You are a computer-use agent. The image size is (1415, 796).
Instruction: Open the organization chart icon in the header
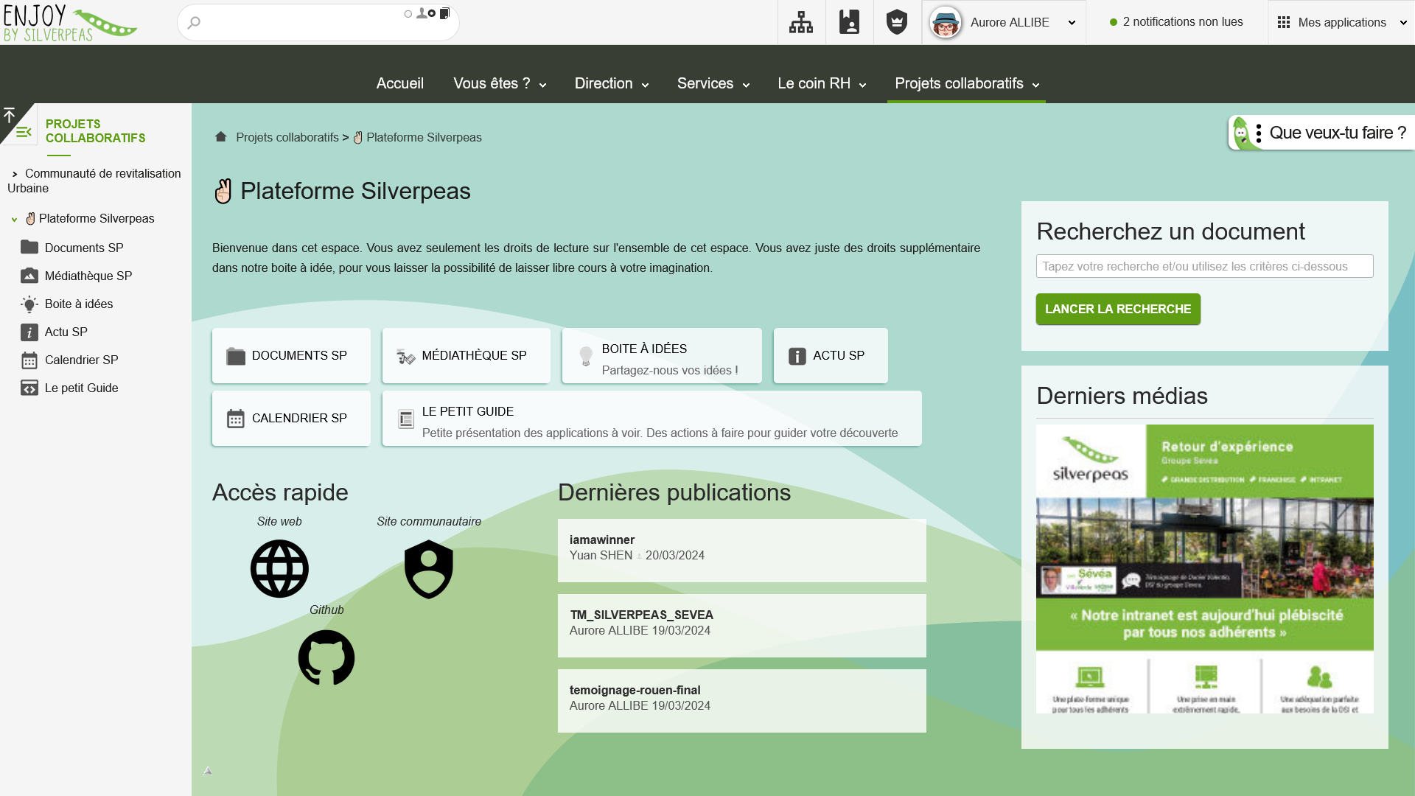coord(801,22)
